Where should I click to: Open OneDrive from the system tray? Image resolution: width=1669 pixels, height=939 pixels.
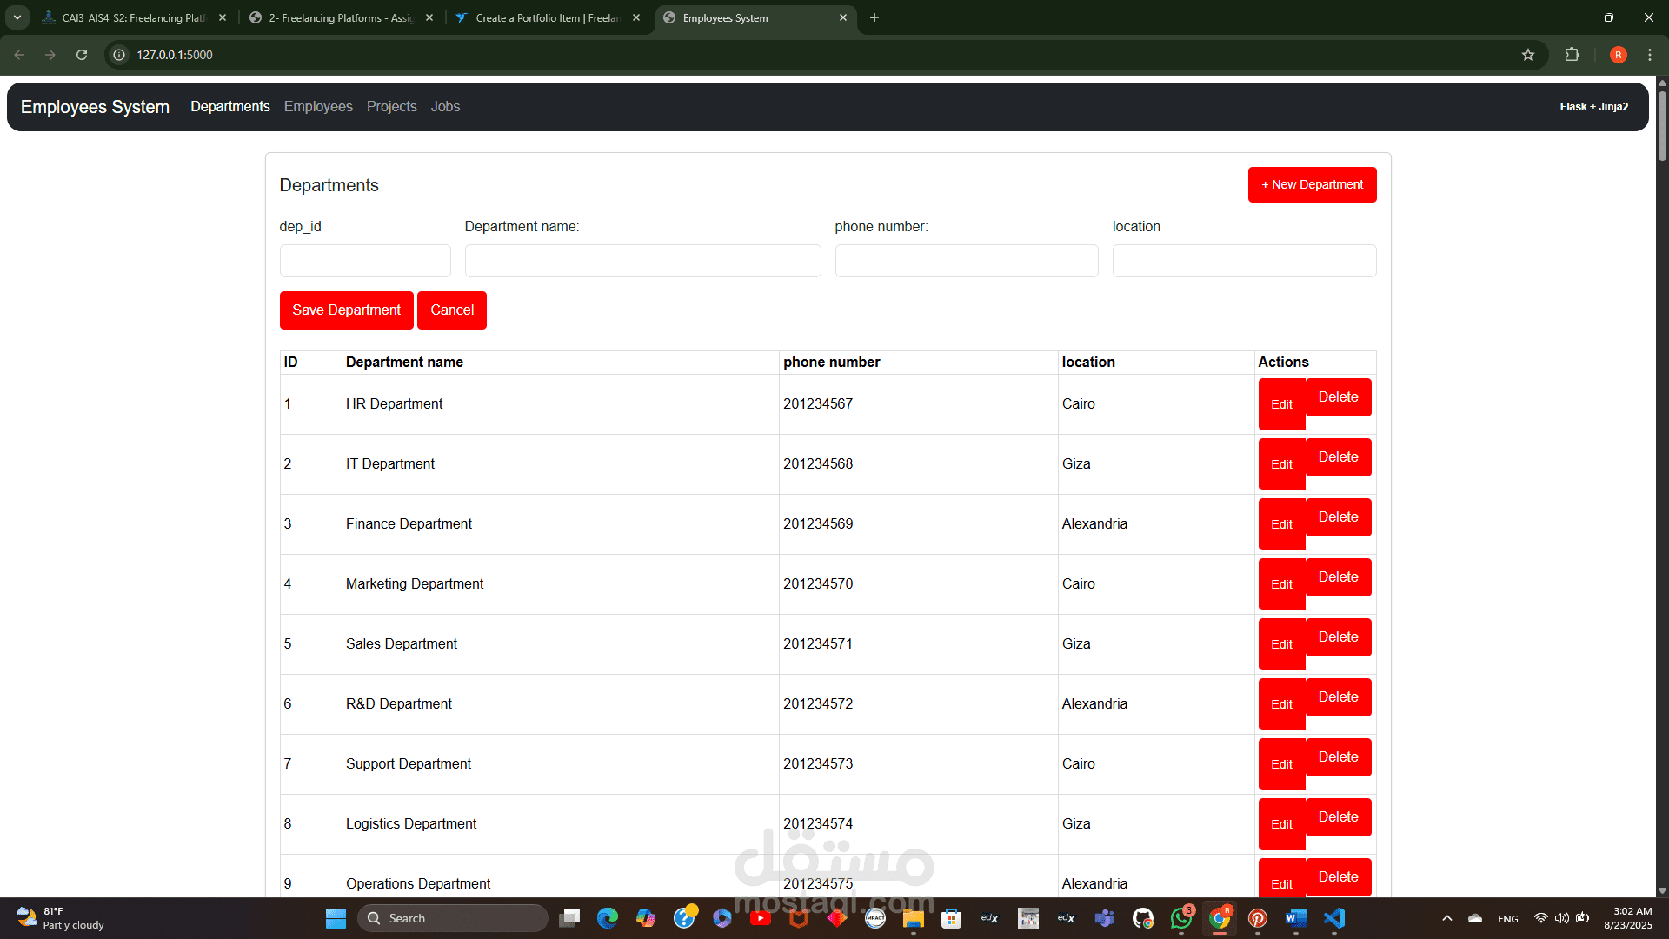[1475, 918]
